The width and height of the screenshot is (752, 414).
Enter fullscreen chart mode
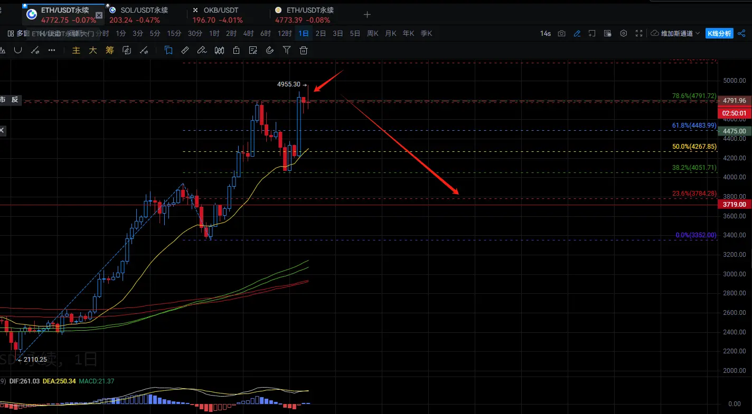click(639, 33)
